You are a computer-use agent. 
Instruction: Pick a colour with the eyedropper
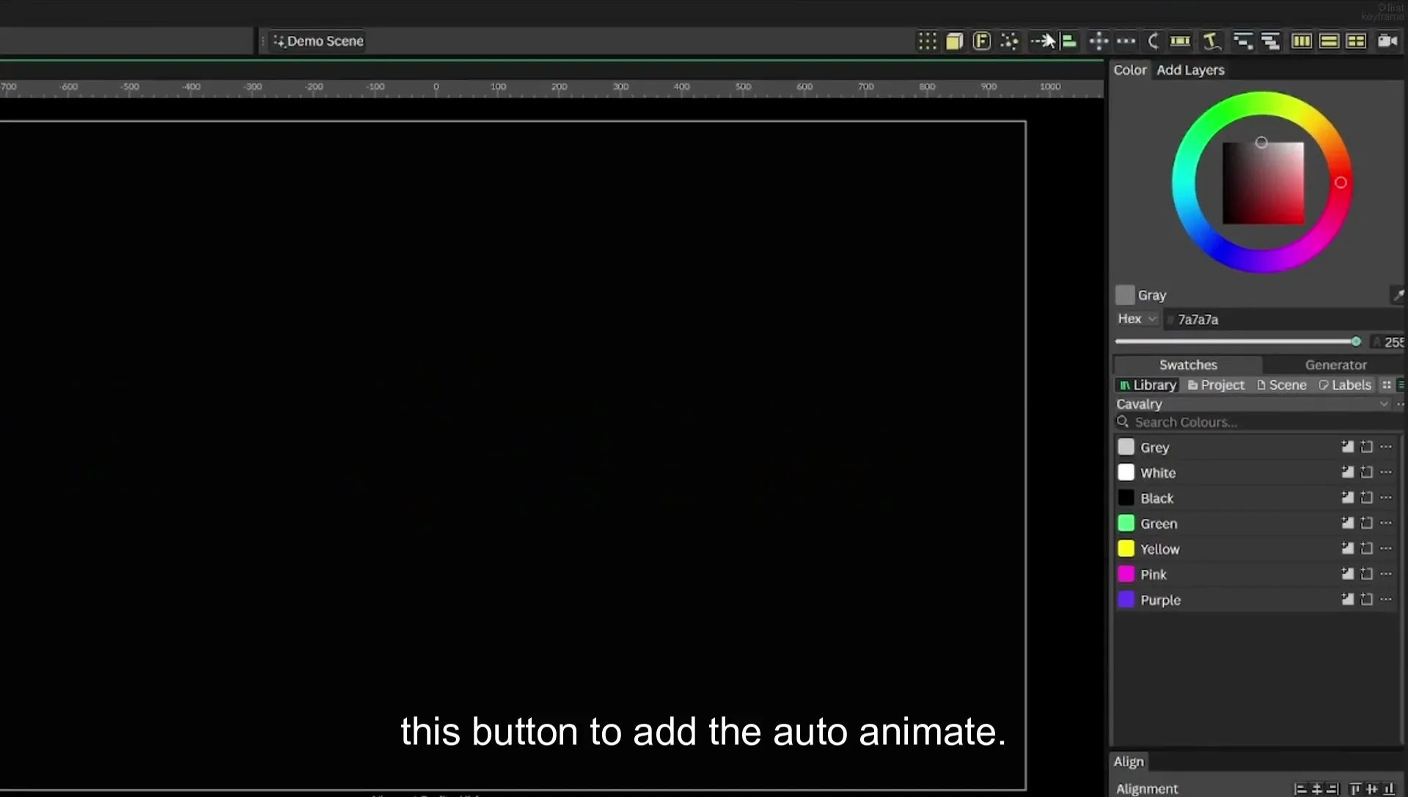tap(1398, 294)
